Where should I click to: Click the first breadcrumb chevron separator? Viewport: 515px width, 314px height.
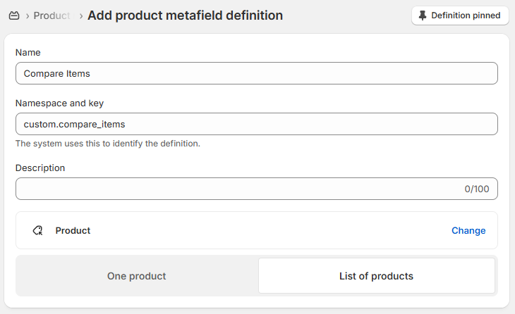[27, 15]
